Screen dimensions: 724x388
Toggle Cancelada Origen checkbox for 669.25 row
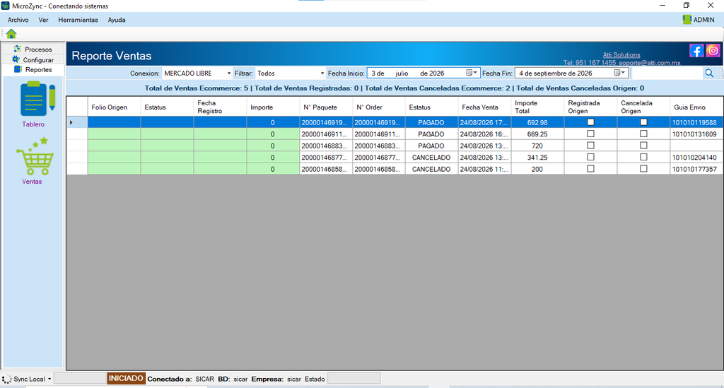click(643, 134)
